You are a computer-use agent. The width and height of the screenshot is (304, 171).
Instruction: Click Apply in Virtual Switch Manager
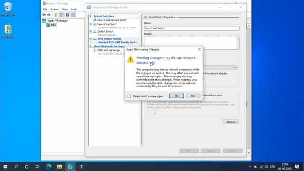point(233,151)
